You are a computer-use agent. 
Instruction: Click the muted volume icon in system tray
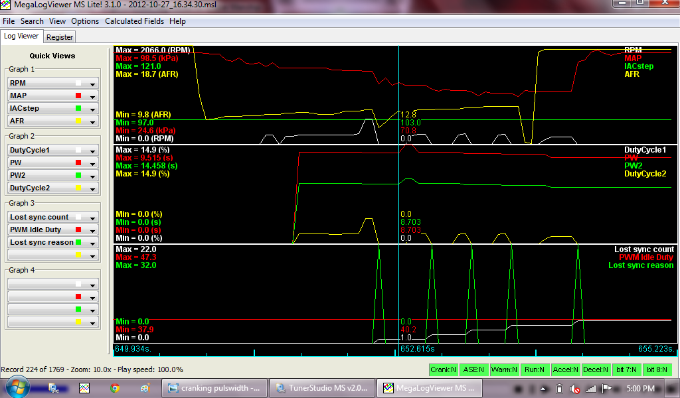coord(574,388)
